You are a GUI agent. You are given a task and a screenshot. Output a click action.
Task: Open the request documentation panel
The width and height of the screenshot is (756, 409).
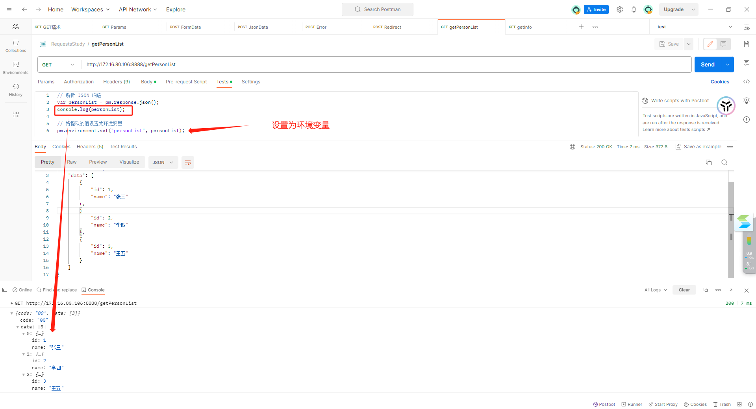click(x=747, y=44)
